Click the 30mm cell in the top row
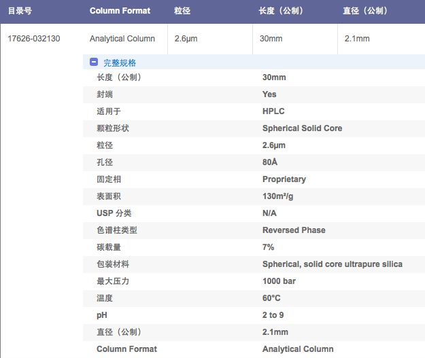The height and width of the screenshot is (358, 425). [271, 39]
